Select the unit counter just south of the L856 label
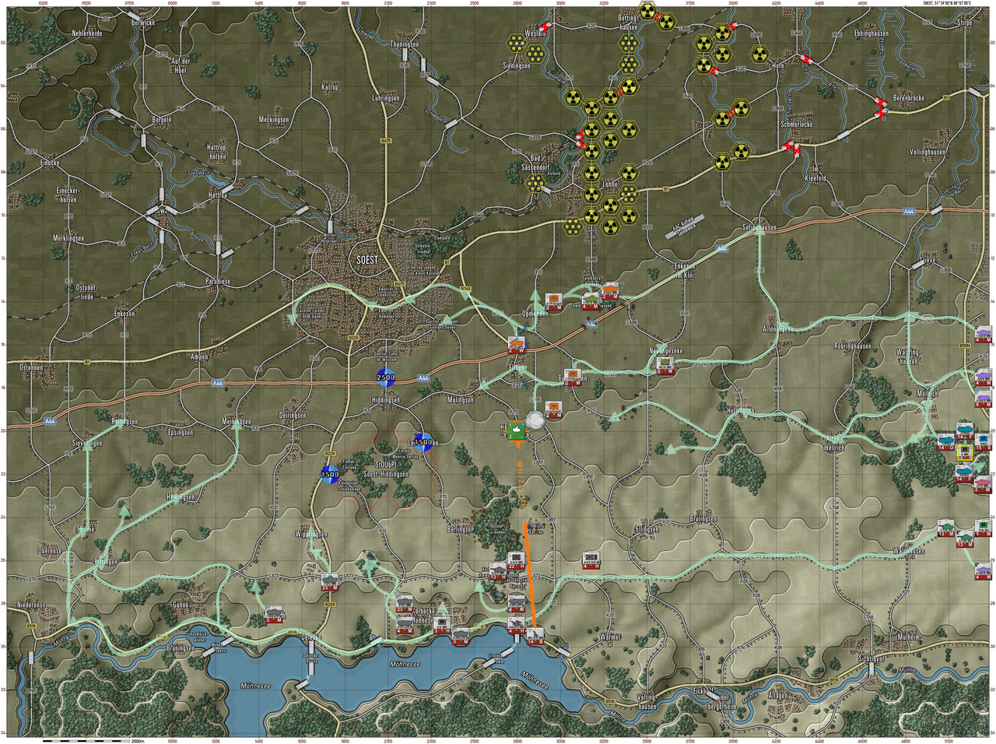 pos(554,410)
